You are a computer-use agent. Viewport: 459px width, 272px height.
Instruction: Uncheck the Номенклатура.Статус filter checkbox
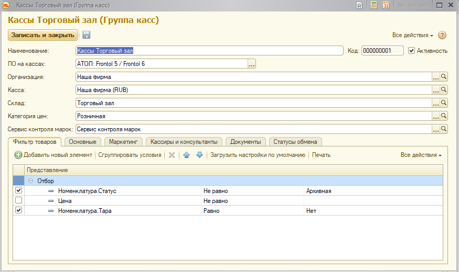(x=19, y=191)
